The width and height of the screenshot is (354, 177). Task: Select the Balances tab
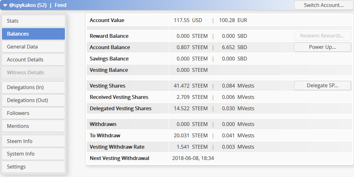coord(33,34)
